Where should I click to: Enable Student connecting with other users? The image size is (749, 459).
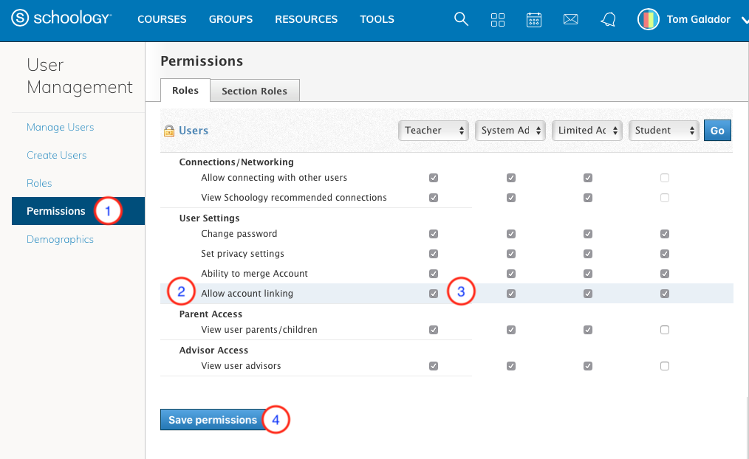click(664, 177)
